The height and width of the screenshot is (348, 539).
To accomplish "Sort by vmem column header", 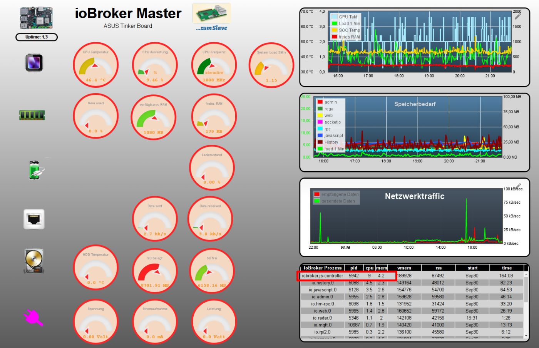I will (404, 268).
